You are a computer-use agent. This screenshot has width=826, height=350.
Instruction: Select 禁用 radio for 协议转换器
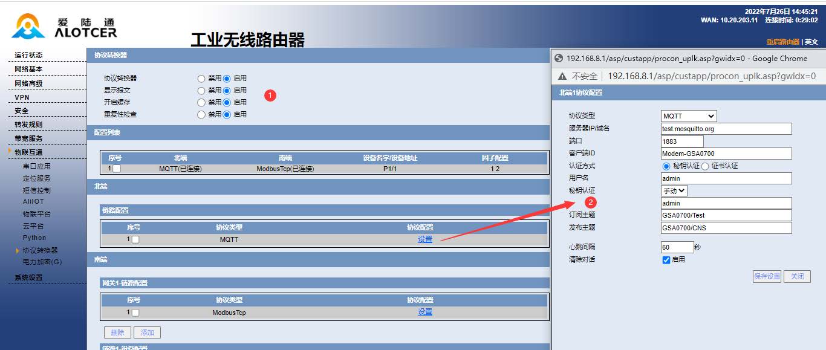click(200, 77)
